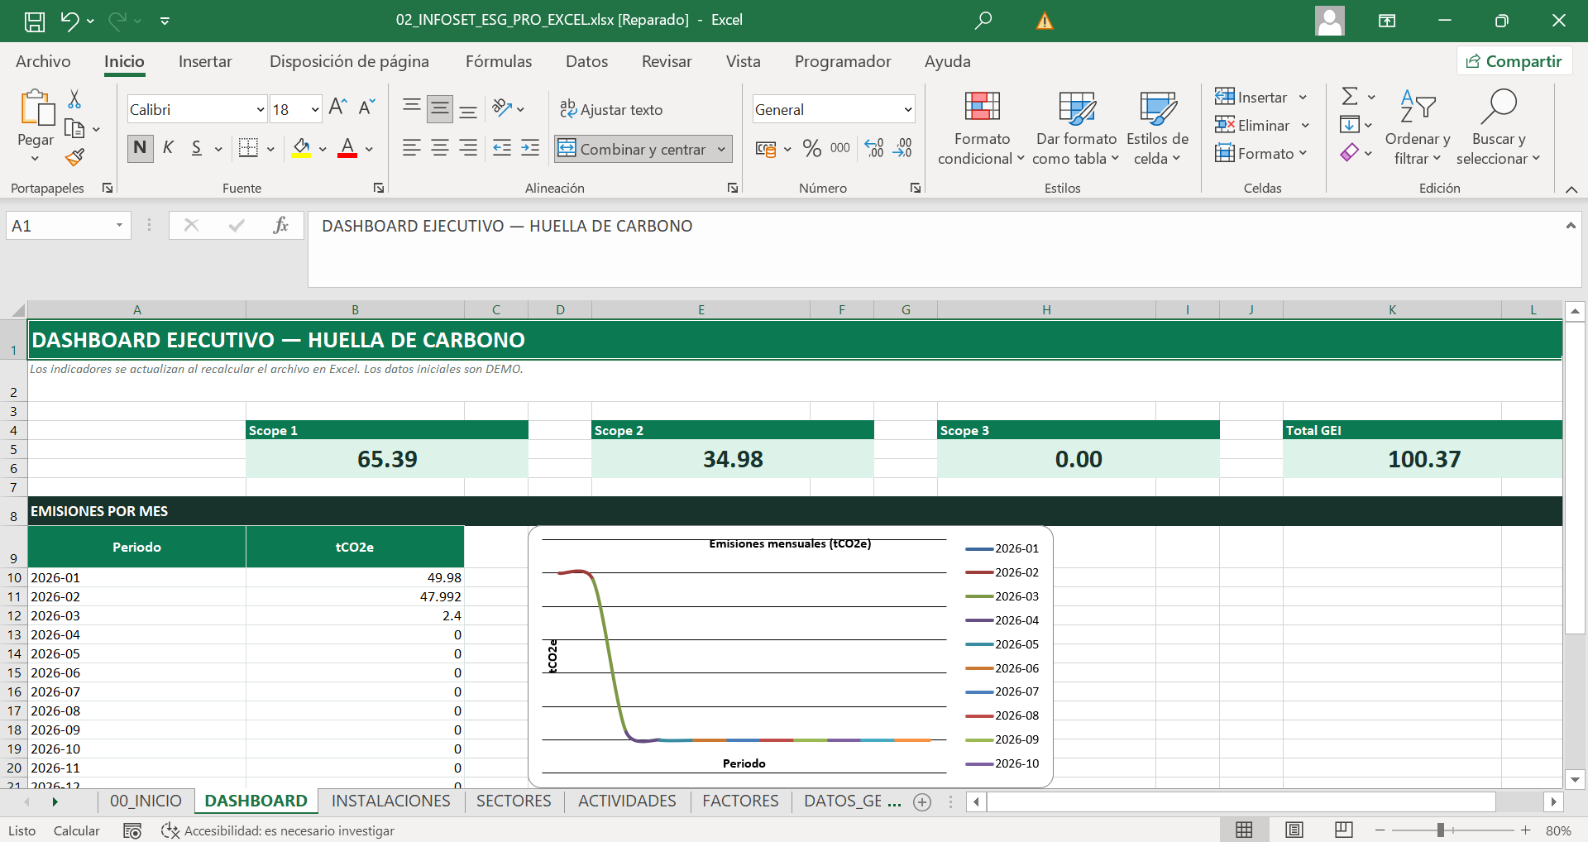Viewport: 1588px width, 842px height.
Task: Toggle middle vertical alignment
Action: click(x=440, y=108)
